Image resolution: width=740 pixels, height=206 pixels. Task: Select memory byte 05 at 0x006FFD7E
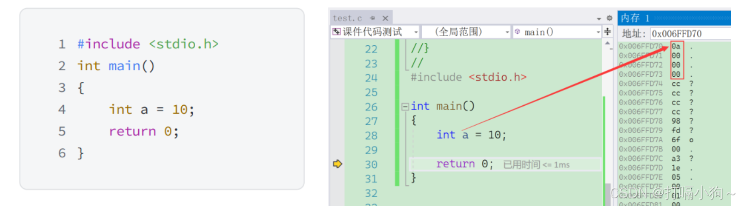click(676, 177)
